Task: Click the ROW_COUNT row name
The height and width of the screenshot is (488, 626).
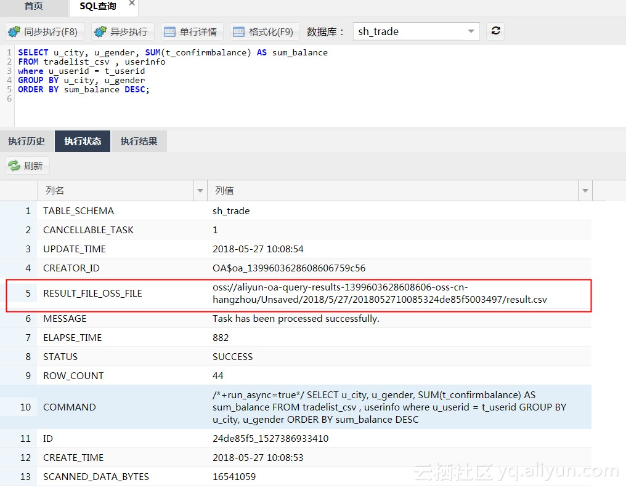Action: pos(73,376)
